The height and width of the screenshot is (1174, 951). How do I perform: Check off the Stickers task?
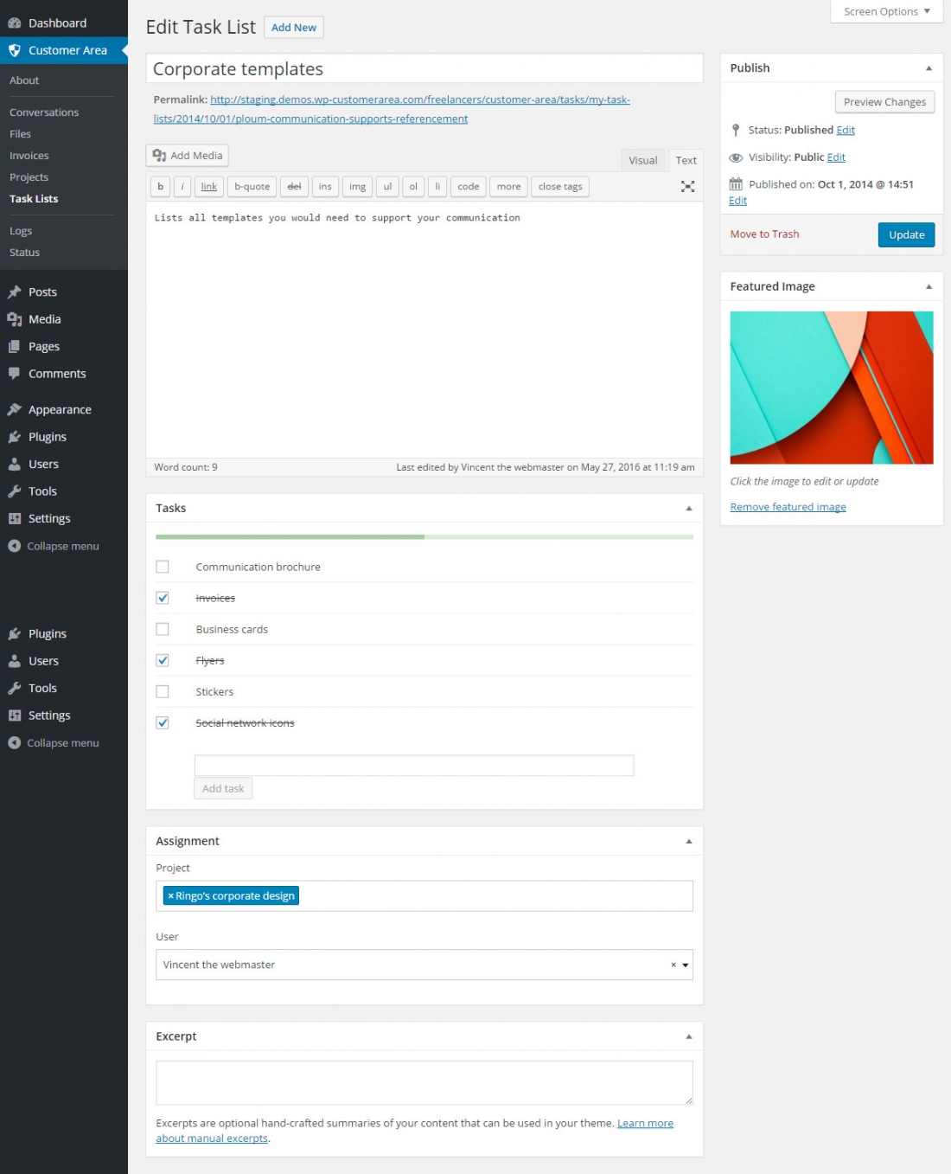pyautogui.click(x=163, y=691)
